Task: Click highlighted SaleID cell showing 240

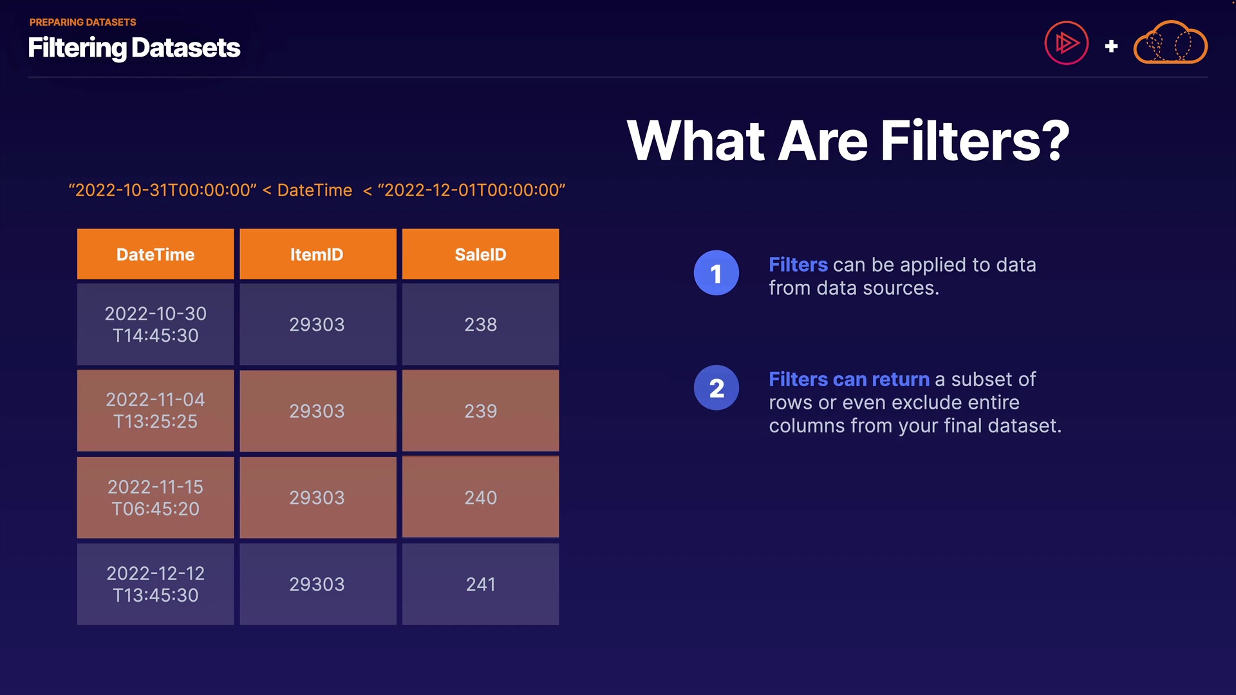Action: pyautogui.click(x=480, y=497)
